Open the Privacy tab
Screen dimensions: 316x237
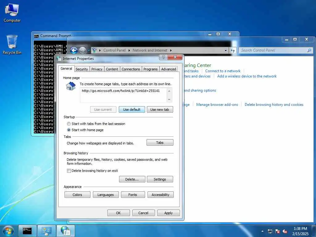pyautogui.click(x=97, y=69)
